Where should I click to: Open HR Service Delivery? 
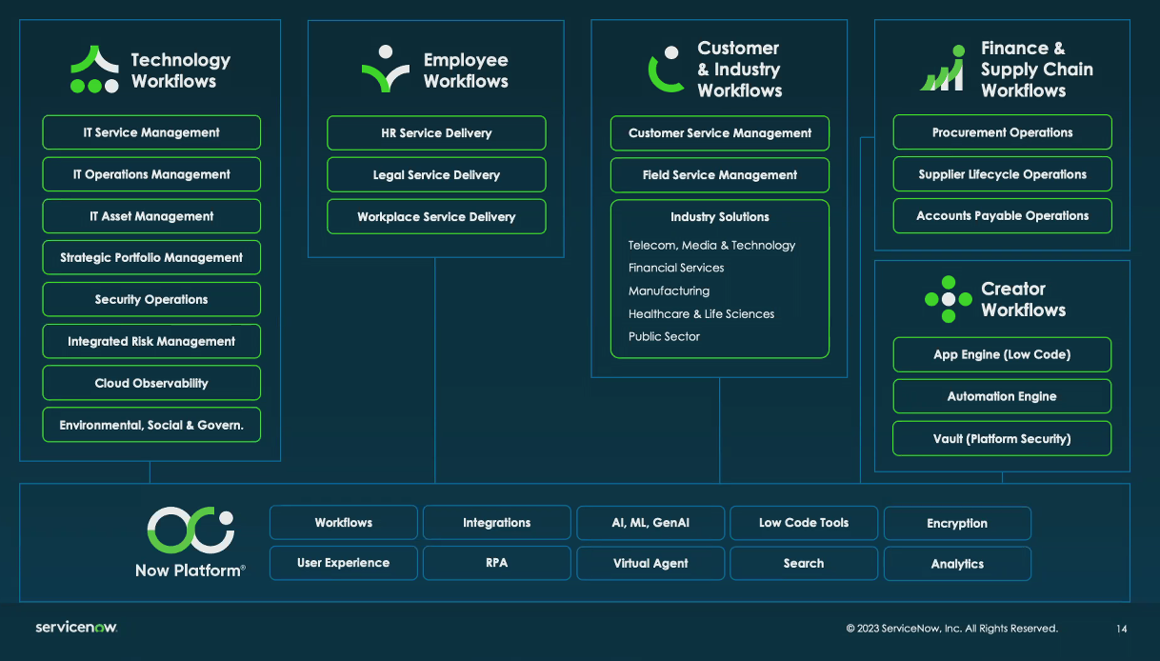pos(435,132)
